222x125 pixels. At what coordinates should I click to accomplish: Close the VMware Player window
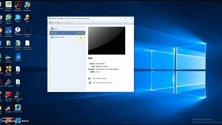tap(131, 18)
